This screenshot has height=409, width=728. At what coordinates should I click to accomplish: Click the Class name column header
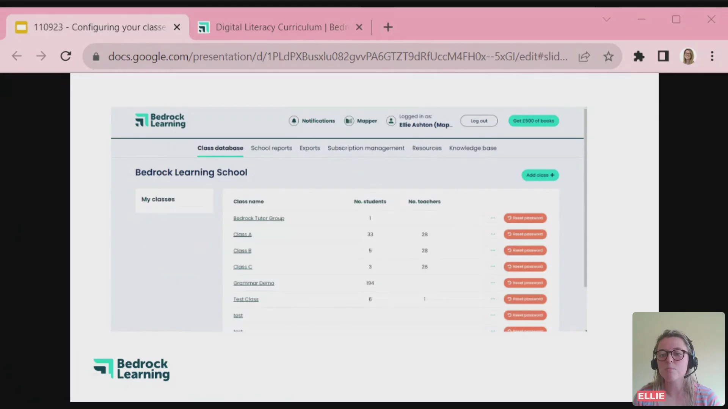[248, 202]
